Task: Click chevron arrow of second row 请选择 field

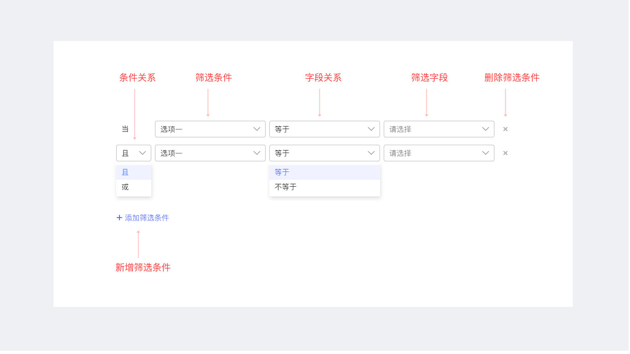Action: [486, 153]
